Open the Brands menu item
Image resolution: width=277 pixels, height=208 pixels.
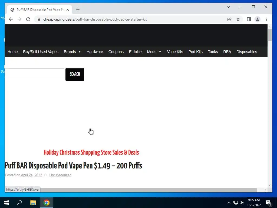pos(70,52)
